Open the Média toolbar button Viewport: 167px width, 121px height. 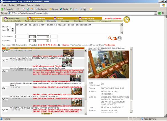(x=64, y=9)
